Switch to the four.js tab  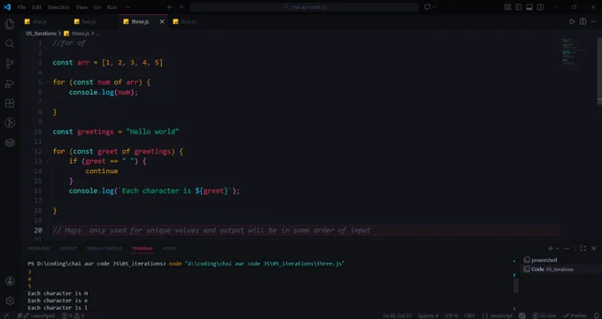188,21
